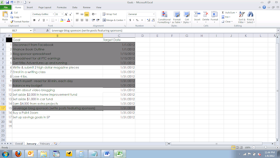Click the zoom slider handle
The width and height of the screenshot is (280, 158).
266,147
